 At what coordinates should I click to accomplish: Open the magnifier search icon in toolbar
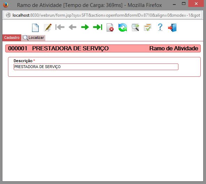point(135,27)
